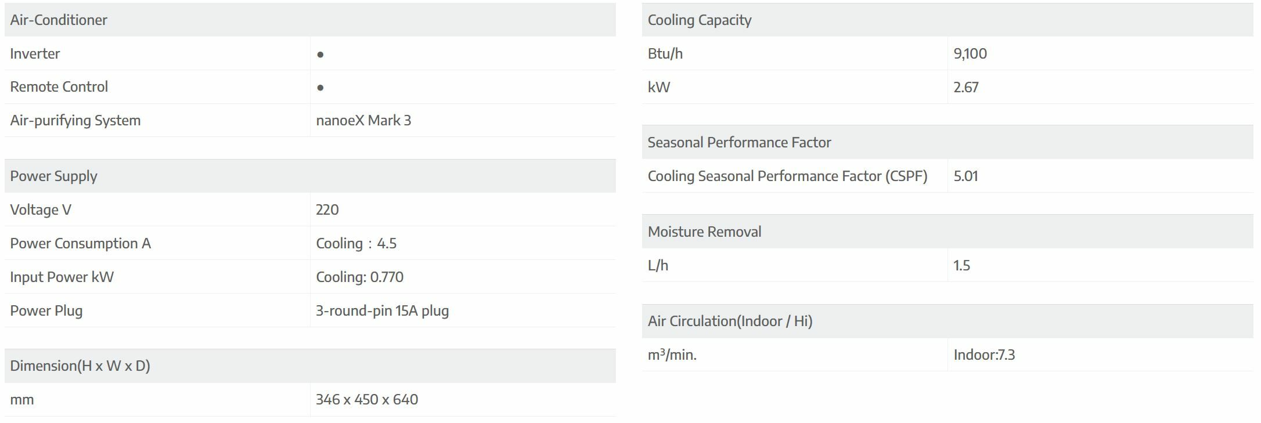Select the 2.67 kW value
Viewport: 1261px width, 423px height.
tap(965, 88)
